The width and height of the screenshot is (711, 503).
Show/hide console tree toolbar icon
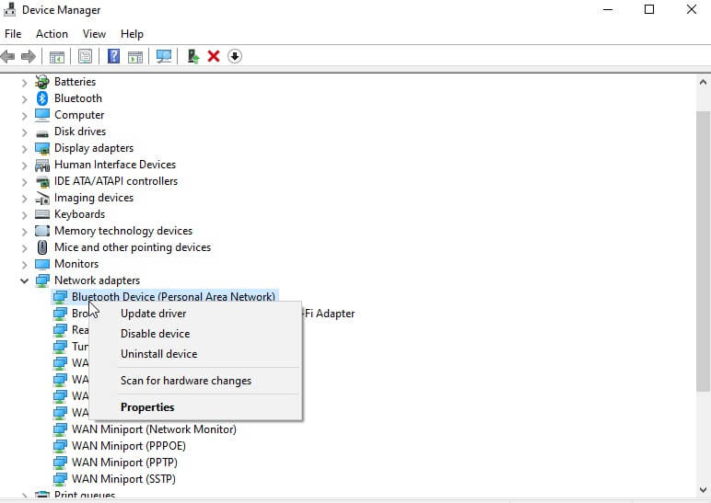click(x=57, y=57)
